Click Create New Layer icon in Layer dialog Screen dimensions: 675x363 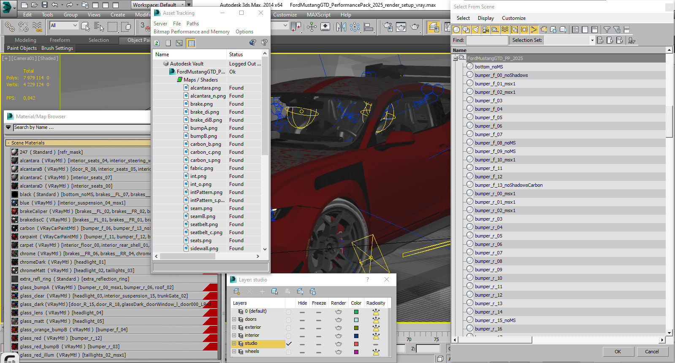click(x=237, y=292)
